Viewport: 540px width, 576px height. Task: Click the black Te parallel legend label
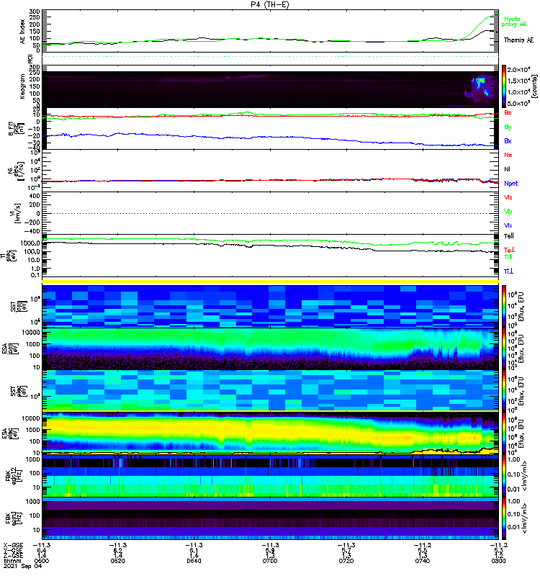[509, 236]
